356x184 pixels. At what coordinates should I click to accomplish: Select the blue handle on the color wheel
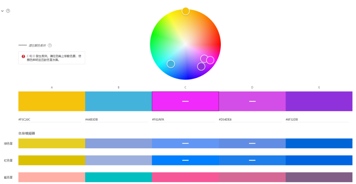[x=171, y=64]
